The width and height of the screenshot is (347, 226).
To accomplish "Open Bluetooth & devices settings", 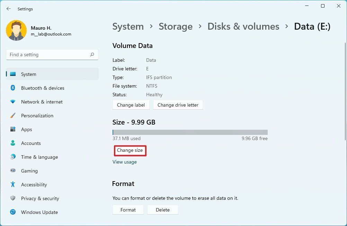I will pos(42,88).
